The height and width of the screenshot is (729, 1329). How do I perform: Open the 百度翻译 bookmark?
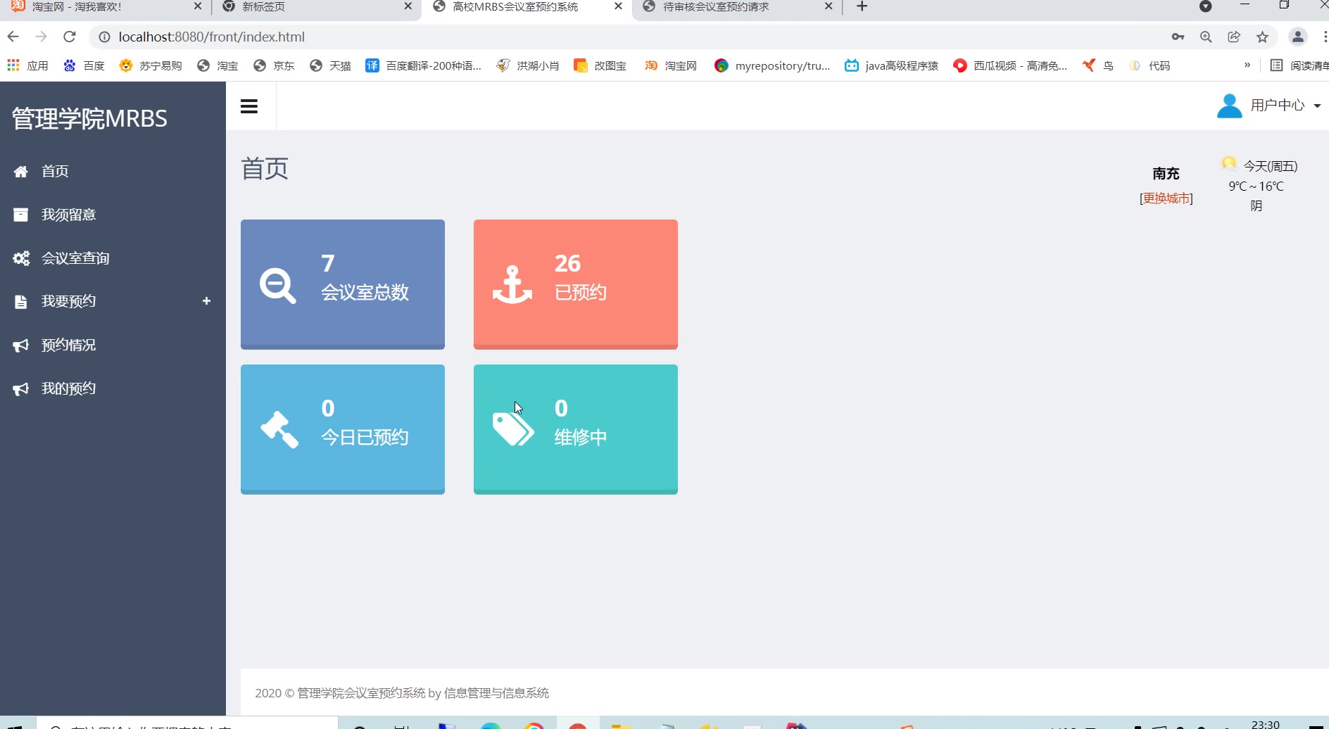pos(424,65)
